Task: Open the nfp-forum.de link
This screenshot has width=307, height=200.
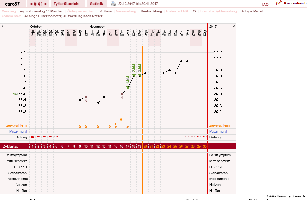Action: pos(286,196)
